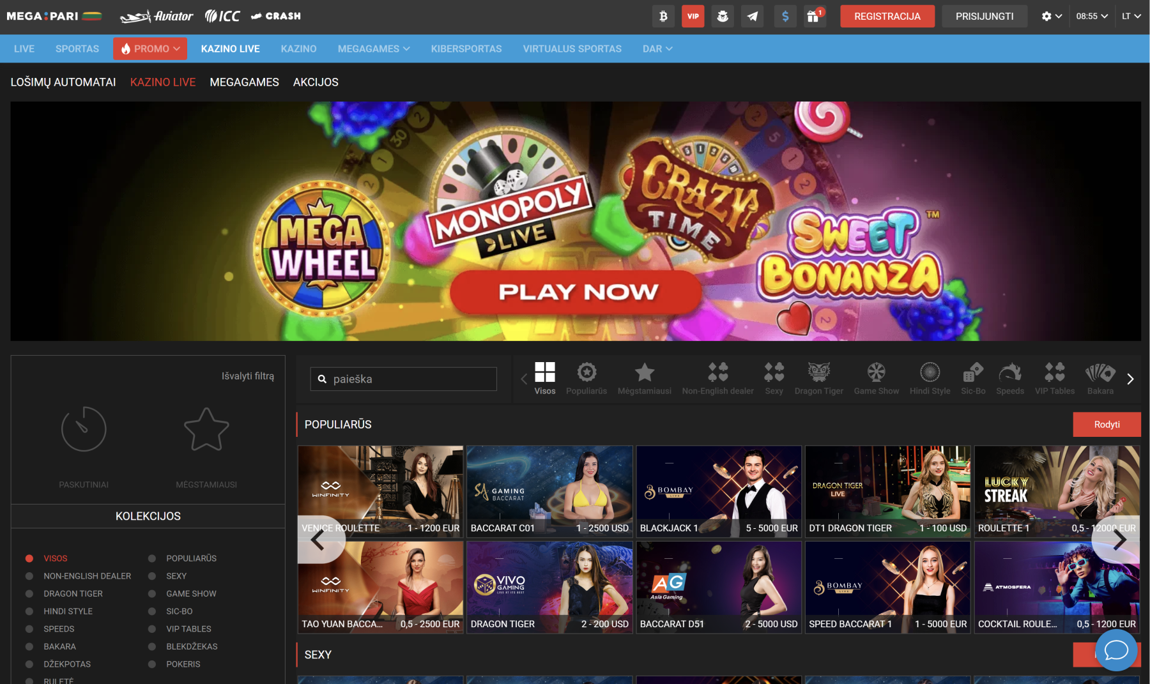Show next popular games arrow
This screenshot has width=1150, height=684.
pyautogui.click(x=1117, y=540)
